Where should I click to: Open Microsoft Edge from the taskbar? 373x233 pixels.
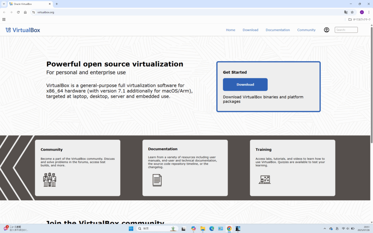pyautogui.click(x=212, y=229)
